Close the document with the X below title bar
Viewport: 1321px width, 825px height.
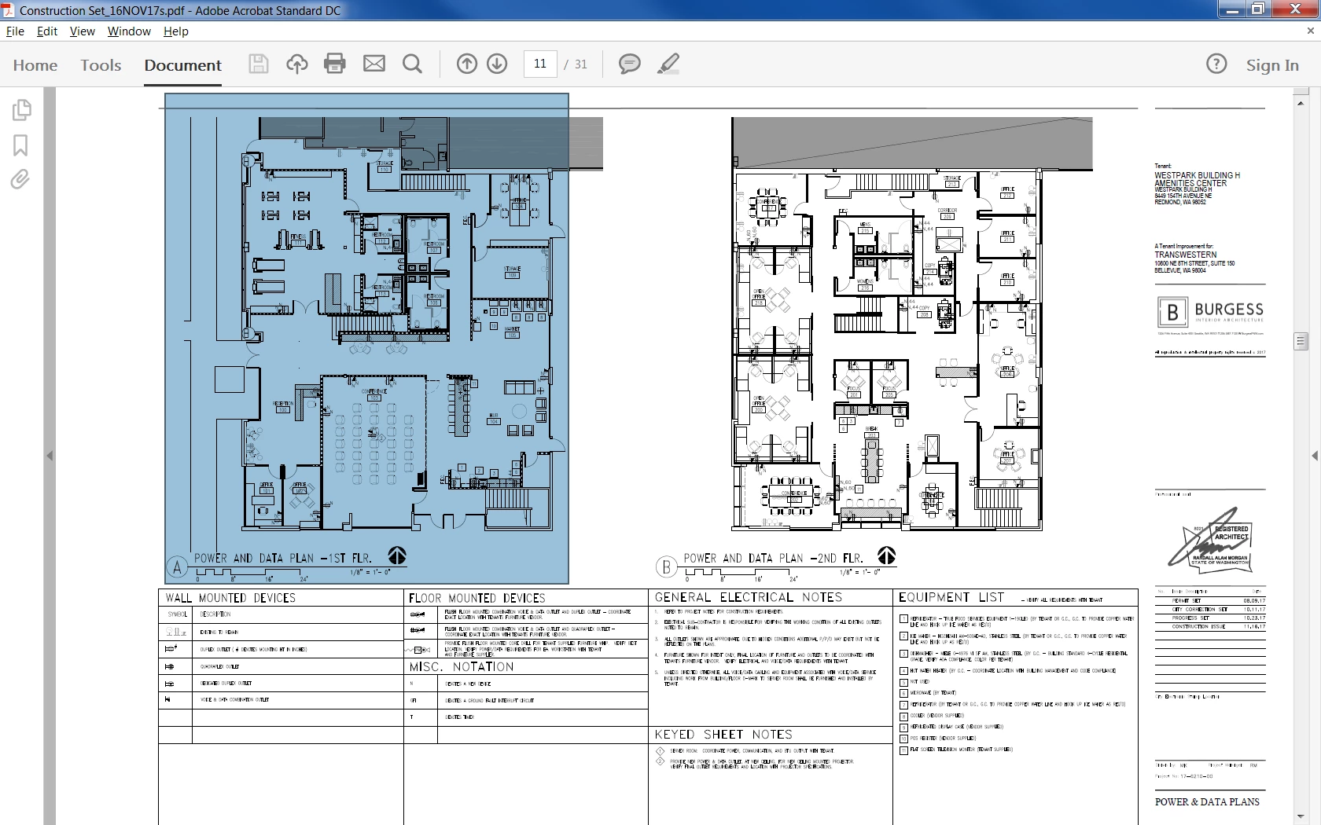tap(1310, 31)
